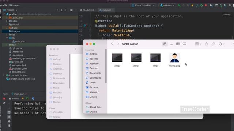Screen dimensions: 234x131
Task: Open the Console tab in Run panel
Action: pos(14,99)
